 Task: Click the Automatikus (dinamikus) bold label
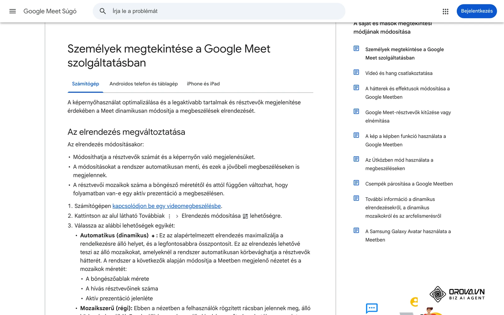(114, 235)
